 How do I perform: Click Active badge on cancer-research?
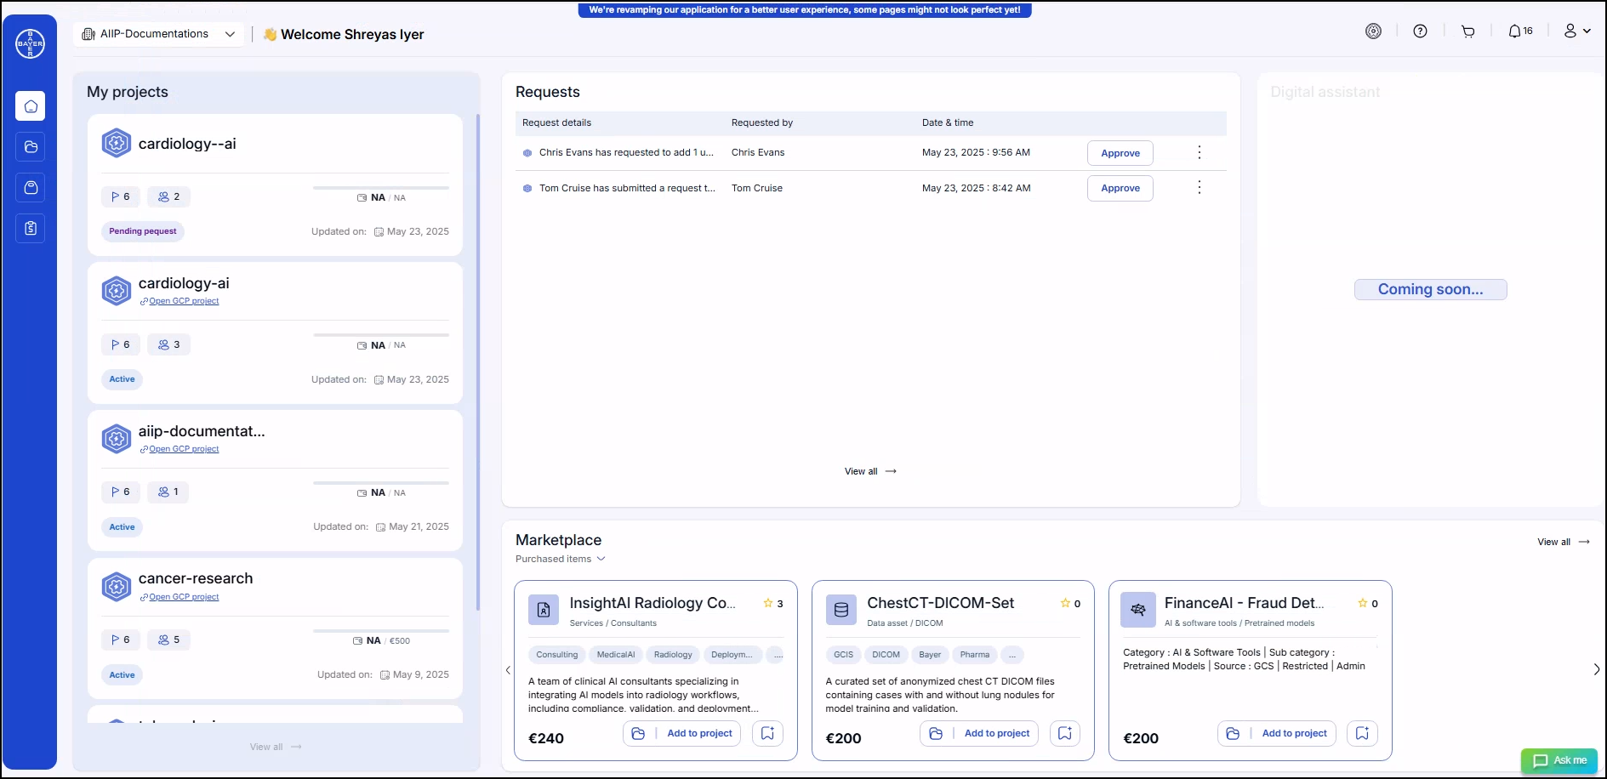tap(122, 675)
